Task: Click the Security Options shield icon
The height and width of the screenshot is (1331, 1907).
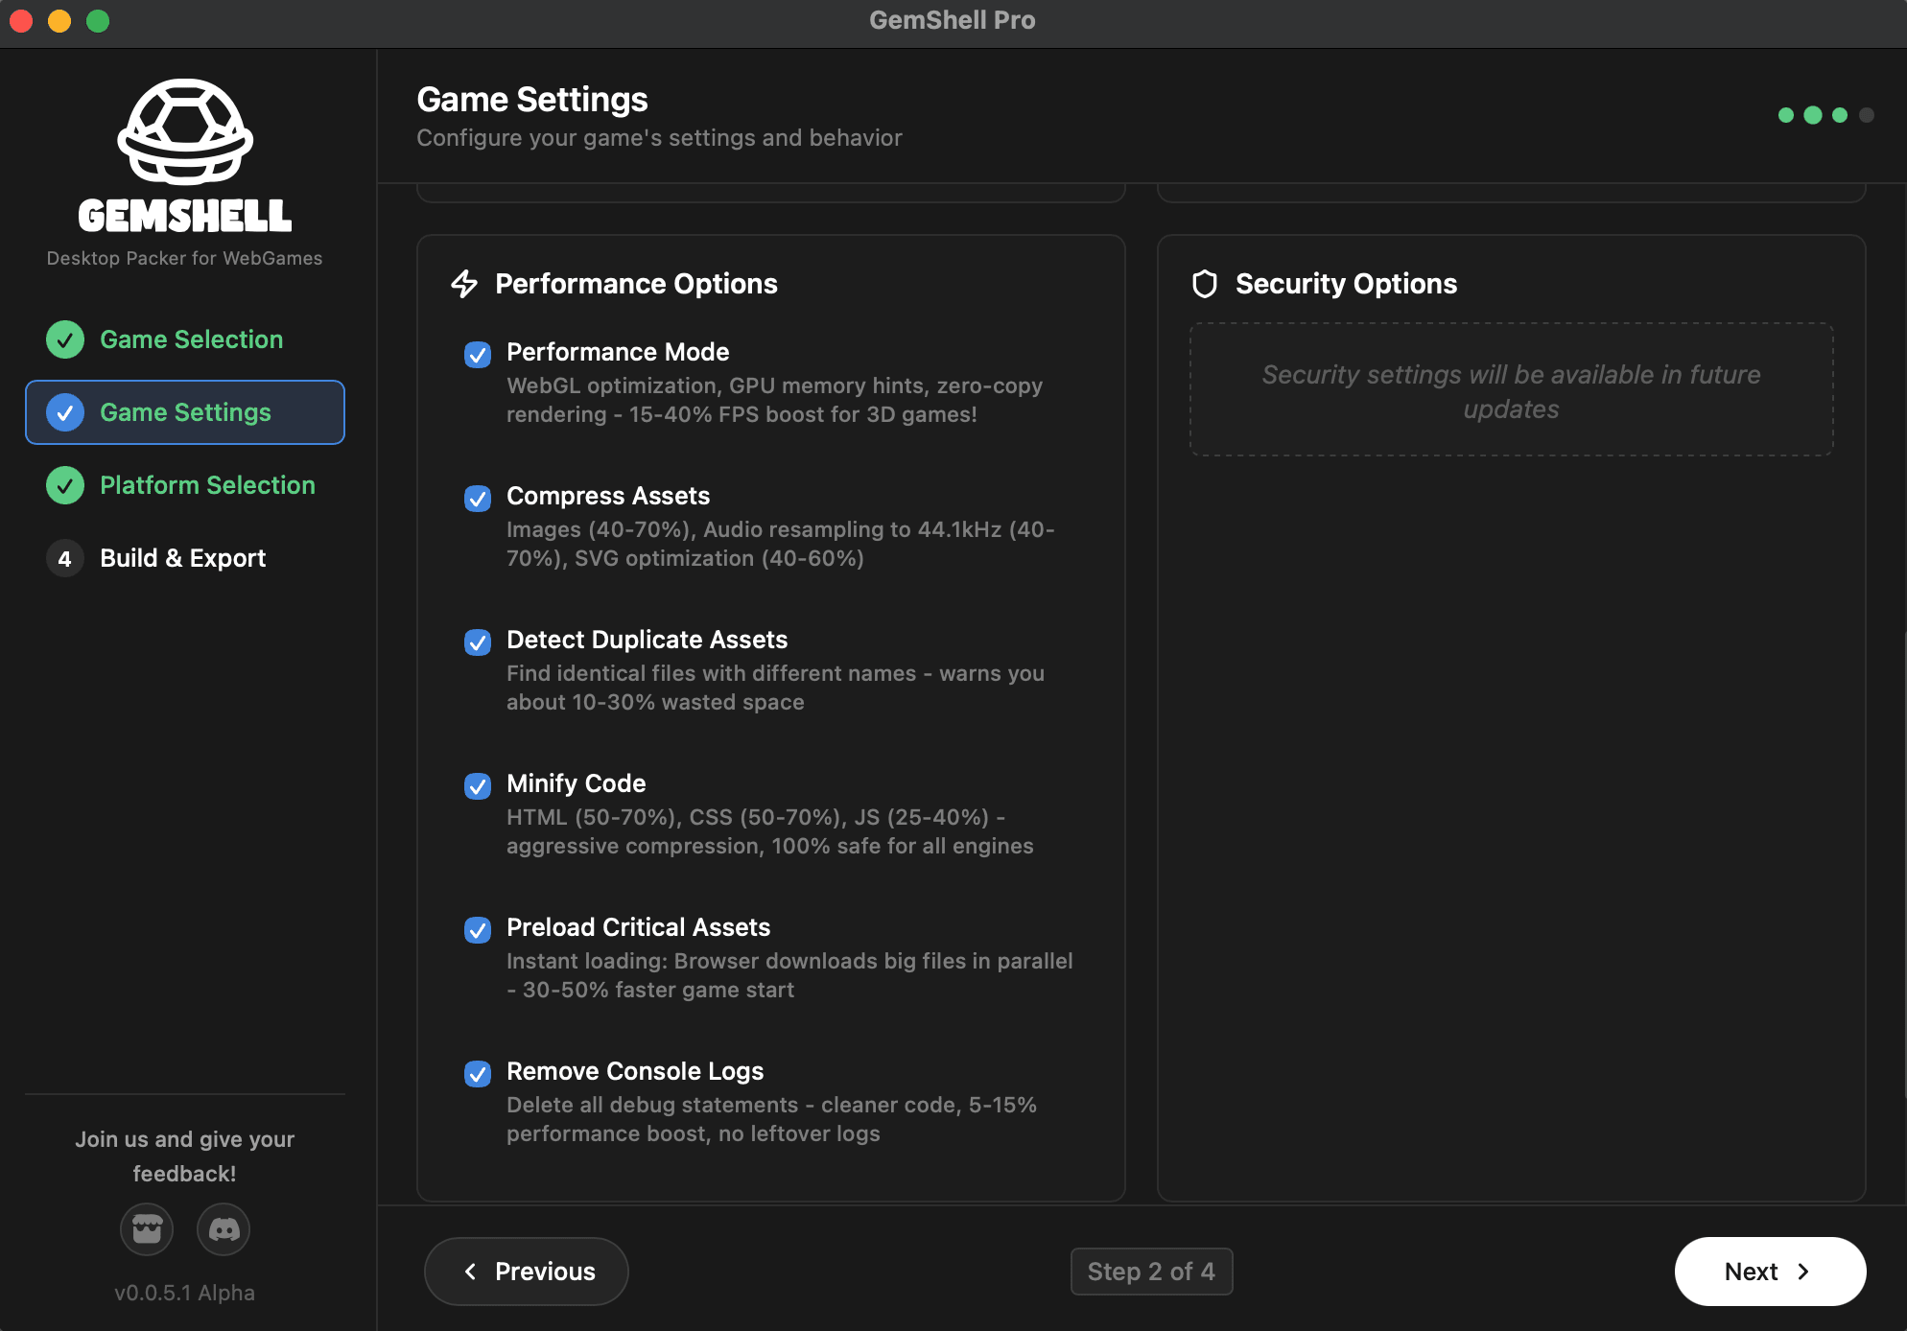Action: 1205,284
